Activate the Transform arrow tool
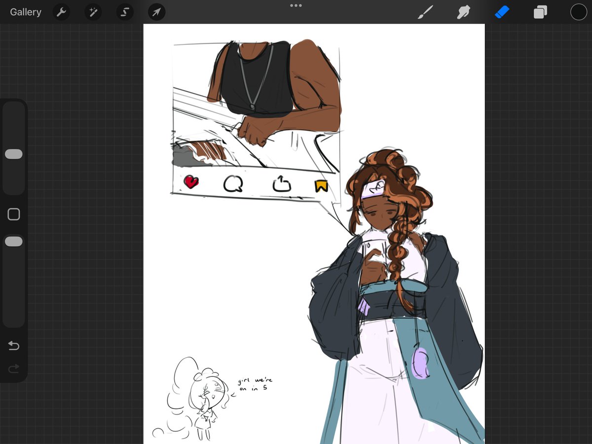 [156, 12]
